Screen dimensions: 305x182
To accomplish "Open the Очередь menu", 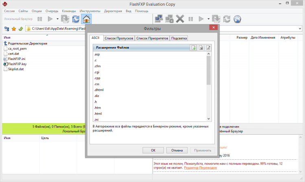I will pyautogui.click(x=52, y=11).
